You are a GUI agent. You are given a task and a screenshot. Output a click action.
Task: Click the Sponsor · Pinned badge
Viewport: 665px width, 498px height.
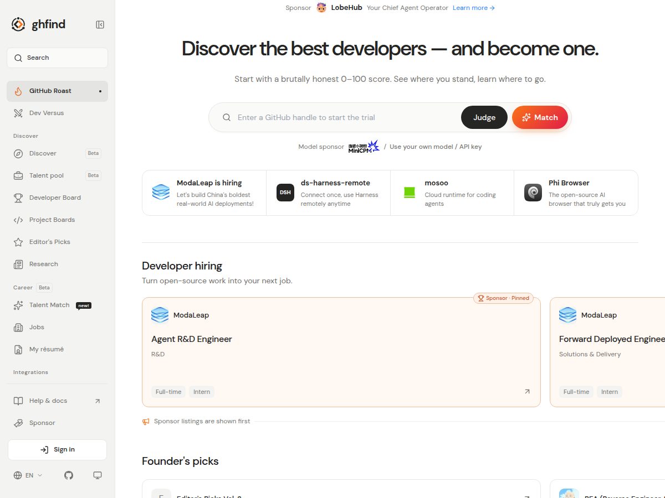click(503, 298)
